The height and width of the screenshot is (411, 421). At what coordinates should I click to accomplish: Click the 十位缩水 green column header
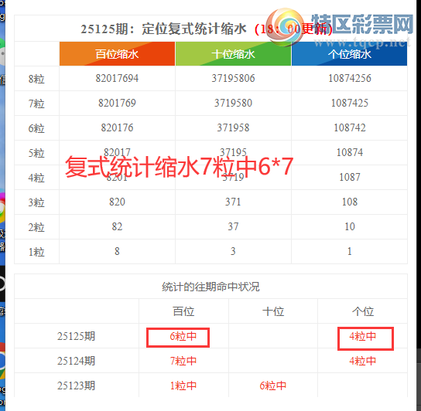pos(233,54)
